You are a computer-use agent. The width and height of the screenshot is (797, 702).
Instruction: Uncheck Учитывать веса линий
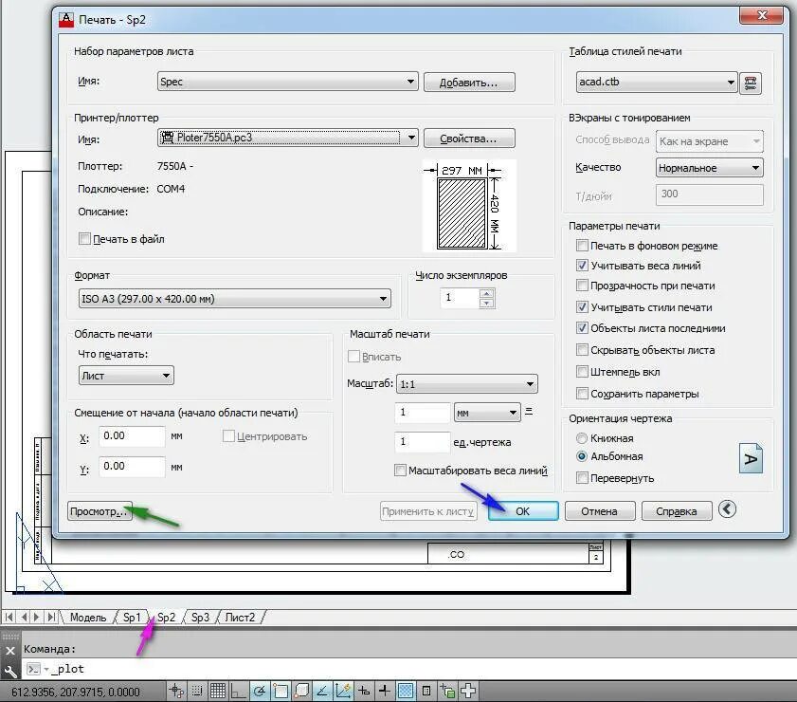pyautogui.click(x=582, y=265)
